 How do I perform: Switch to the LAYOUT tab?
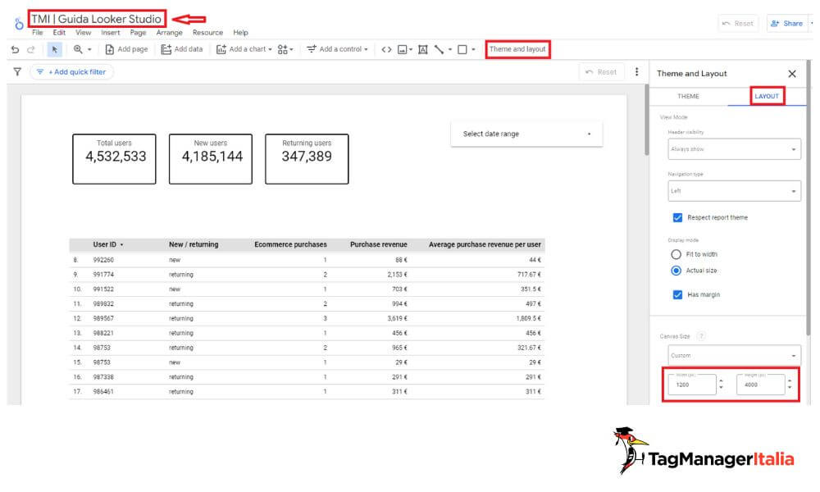[x=767, y=96]
